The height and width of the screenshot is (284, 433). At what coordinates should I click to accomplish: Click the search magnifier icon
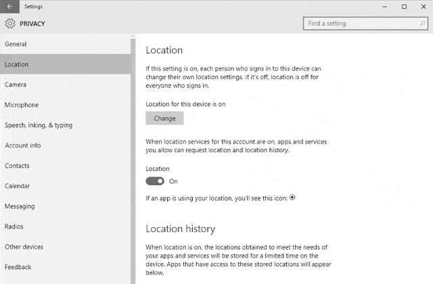422,24
